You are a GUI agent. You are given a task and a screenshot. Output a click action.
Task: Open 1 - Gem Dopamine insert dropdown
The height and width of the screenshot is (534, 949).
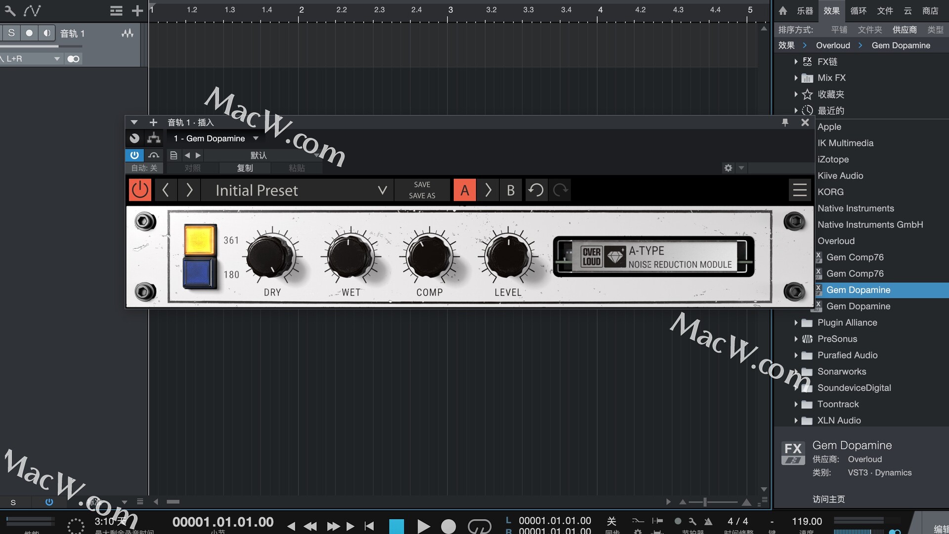click(216, 138)
